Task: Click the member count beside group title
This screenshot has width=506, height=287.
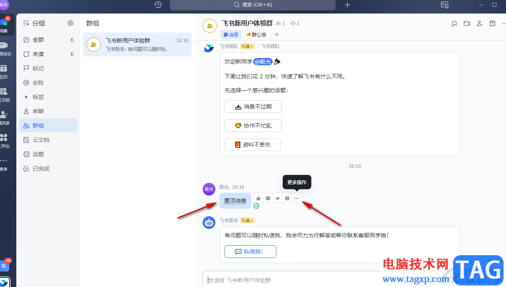Action: 281,23
